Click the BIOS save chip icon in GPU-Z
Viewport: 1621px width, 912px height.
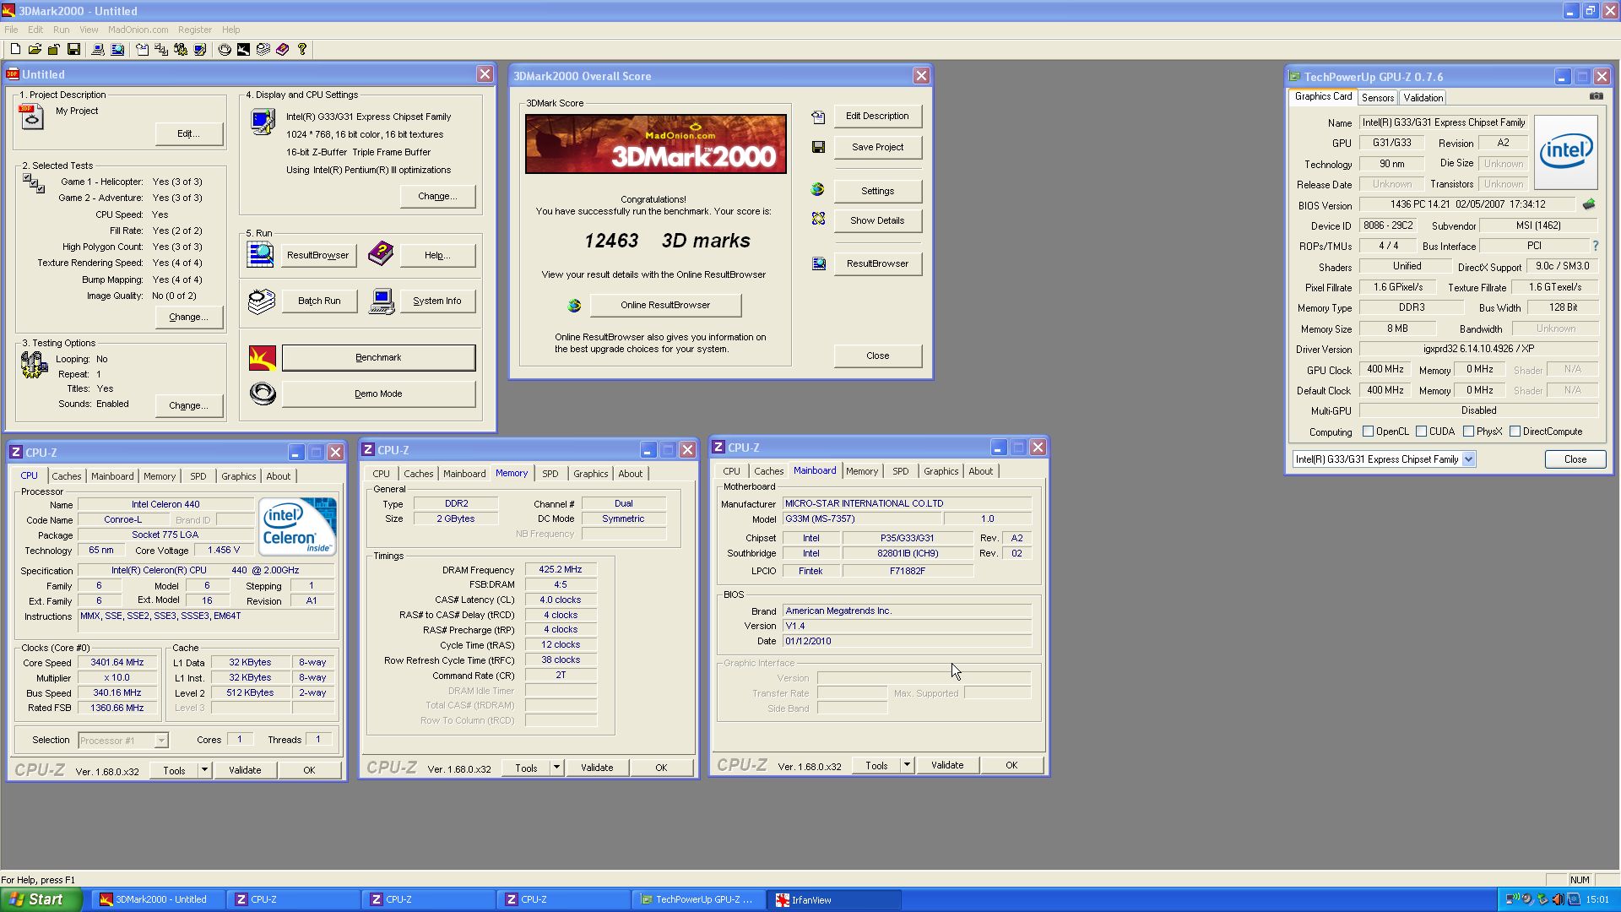pyautogui.click(x=1589, y=204)
